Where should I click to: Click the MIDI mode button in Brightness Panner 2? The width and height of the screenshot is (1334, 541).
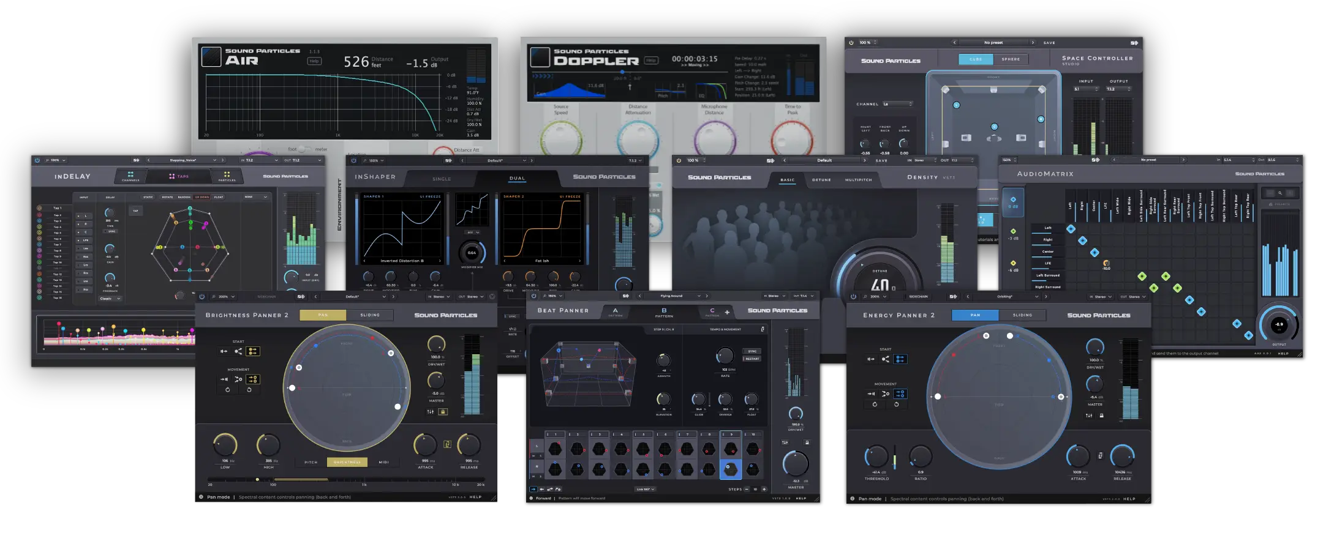383,462
